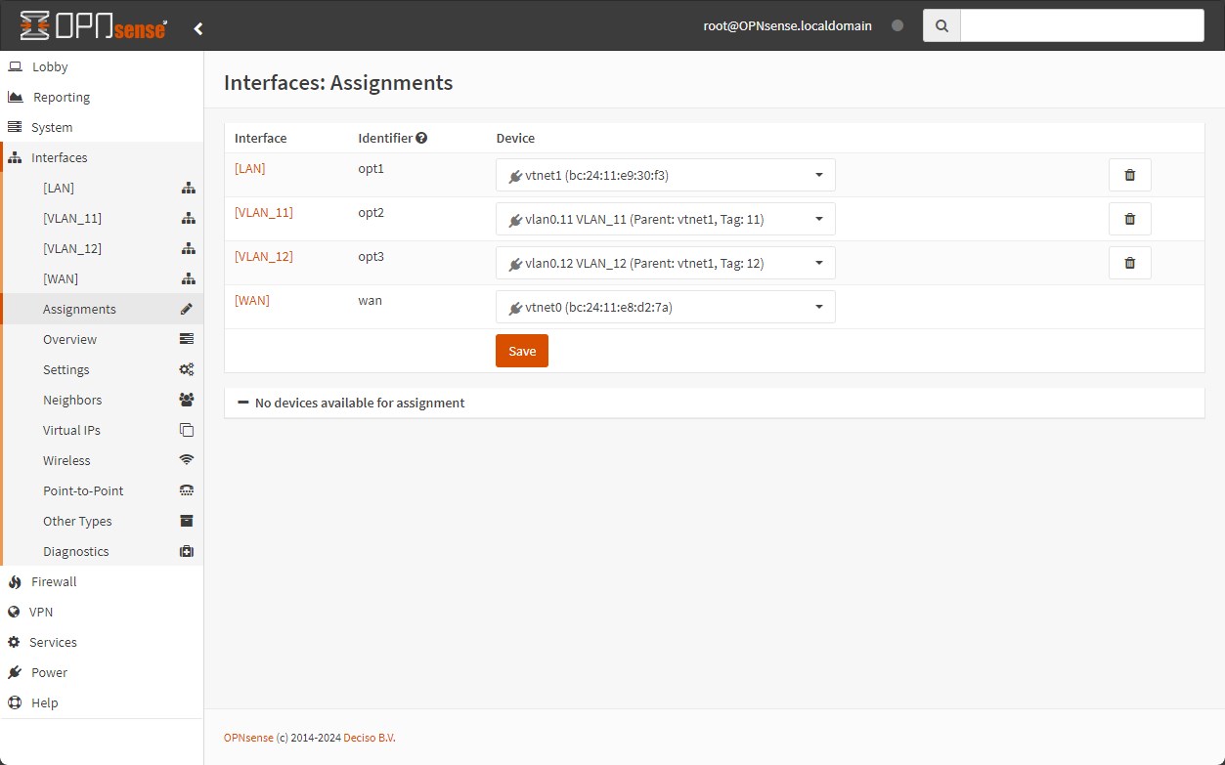The image size is (1225, 765).
Task: Collapse sidebar with the chevron arrow
Action: coord(198,28)
